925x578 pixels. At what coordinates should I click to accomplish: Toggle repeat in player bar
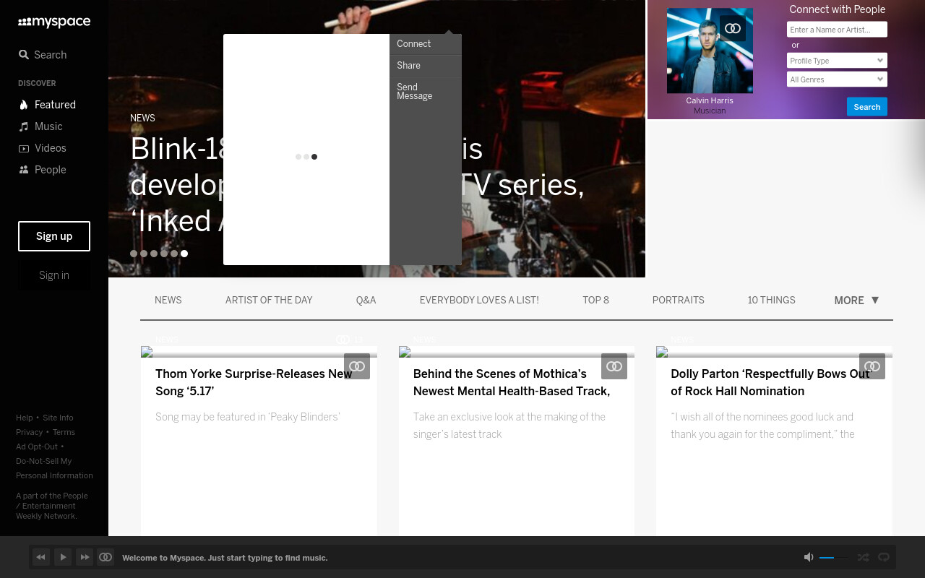tap(883, 557)
